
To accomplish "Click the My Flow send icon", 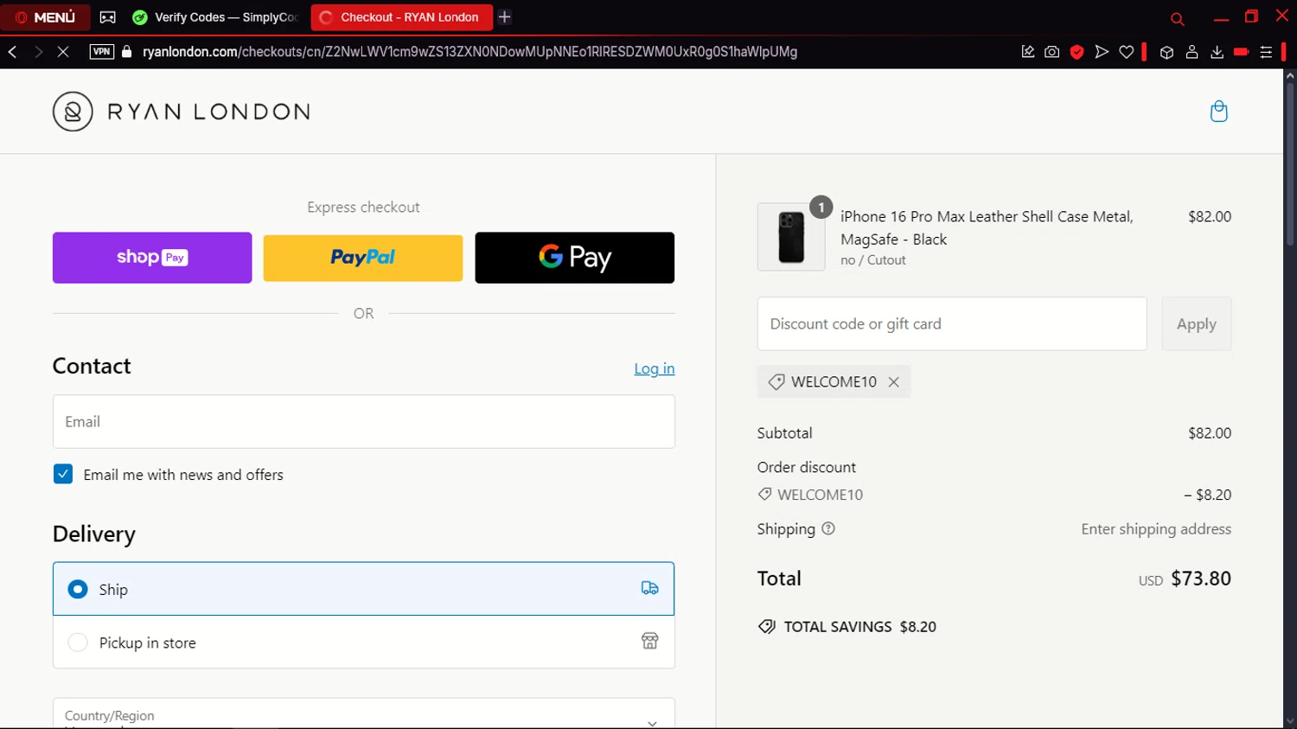I will click(1102, 52).
